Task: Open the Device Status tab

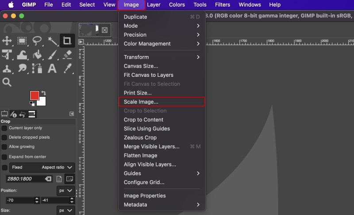Action: tap(14, 114)
